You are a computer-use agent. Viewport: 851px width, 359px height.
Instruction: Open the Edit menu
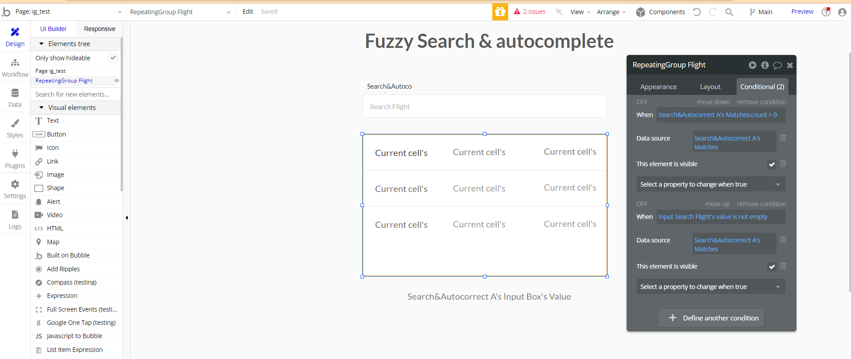[247, 12]
